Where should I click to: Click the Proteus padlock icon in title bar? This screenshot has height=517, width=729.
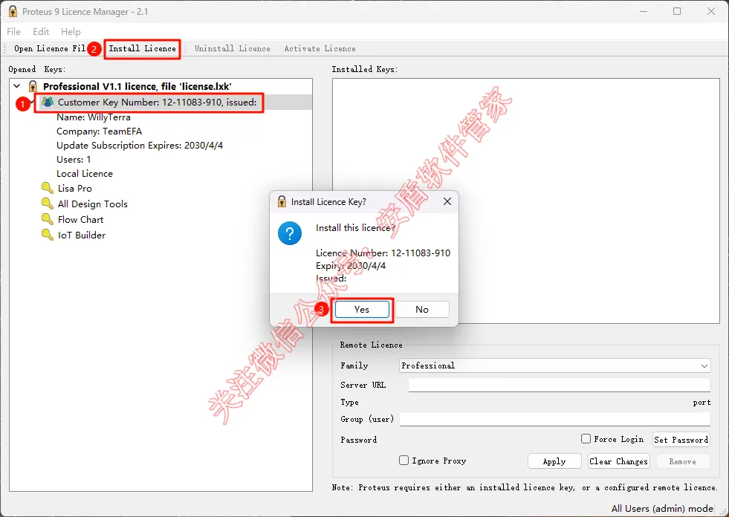click(x=13, y=11)
